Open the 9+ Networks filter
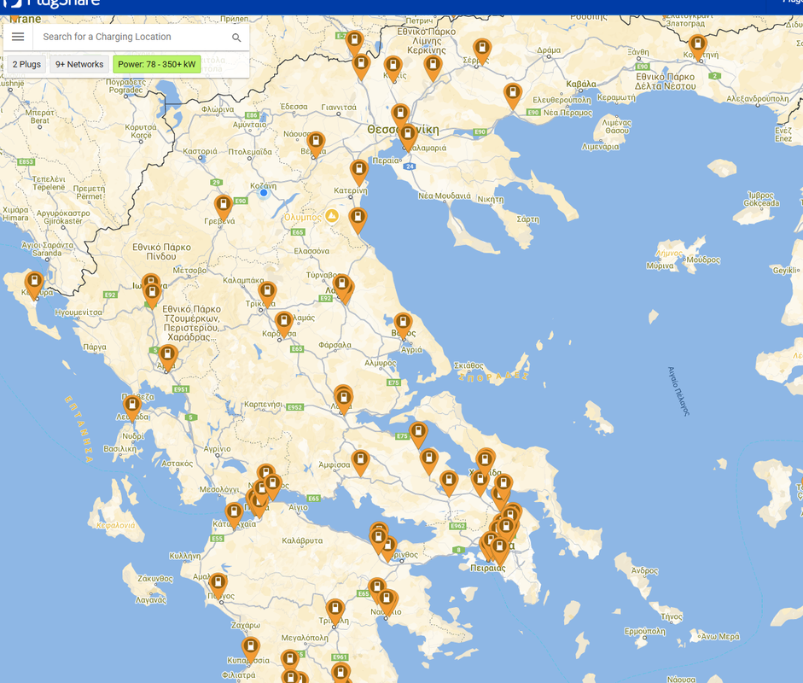 [79, 65]
